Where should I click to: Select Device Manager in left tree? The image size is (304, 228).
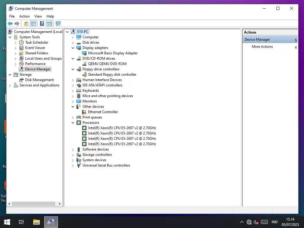point(38,69)
